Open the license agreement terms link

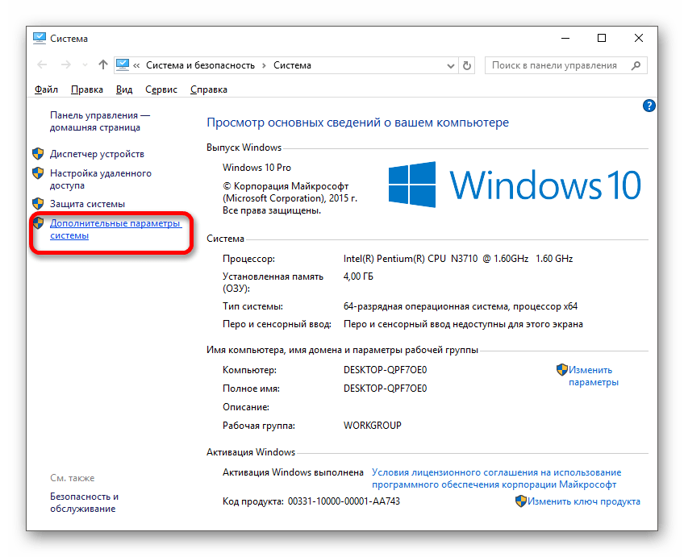pyautogui.click(x=496, y=479)
